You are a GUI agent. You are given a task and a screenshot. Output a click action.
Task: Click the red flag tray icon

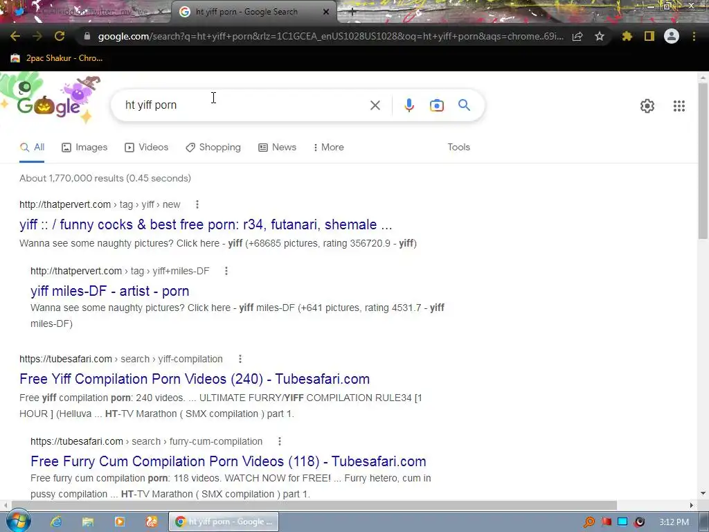607,522
